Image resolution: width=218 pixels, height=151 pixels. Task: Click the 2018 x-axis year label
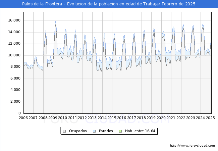(x=142, y=118)
